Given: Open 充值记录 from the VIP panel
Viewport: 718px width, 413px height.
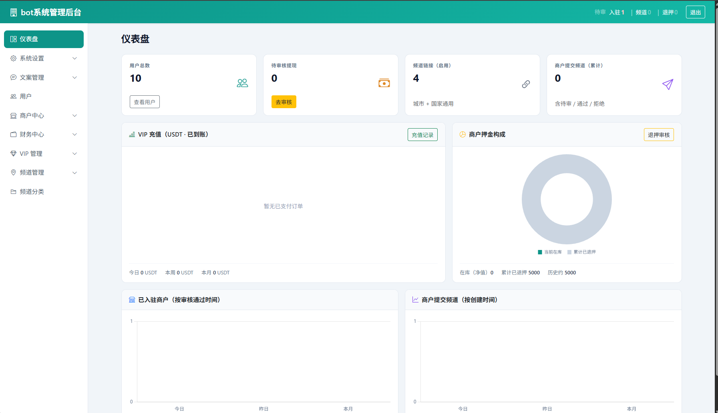Looking at the screenshot, I should coord(422,135).
